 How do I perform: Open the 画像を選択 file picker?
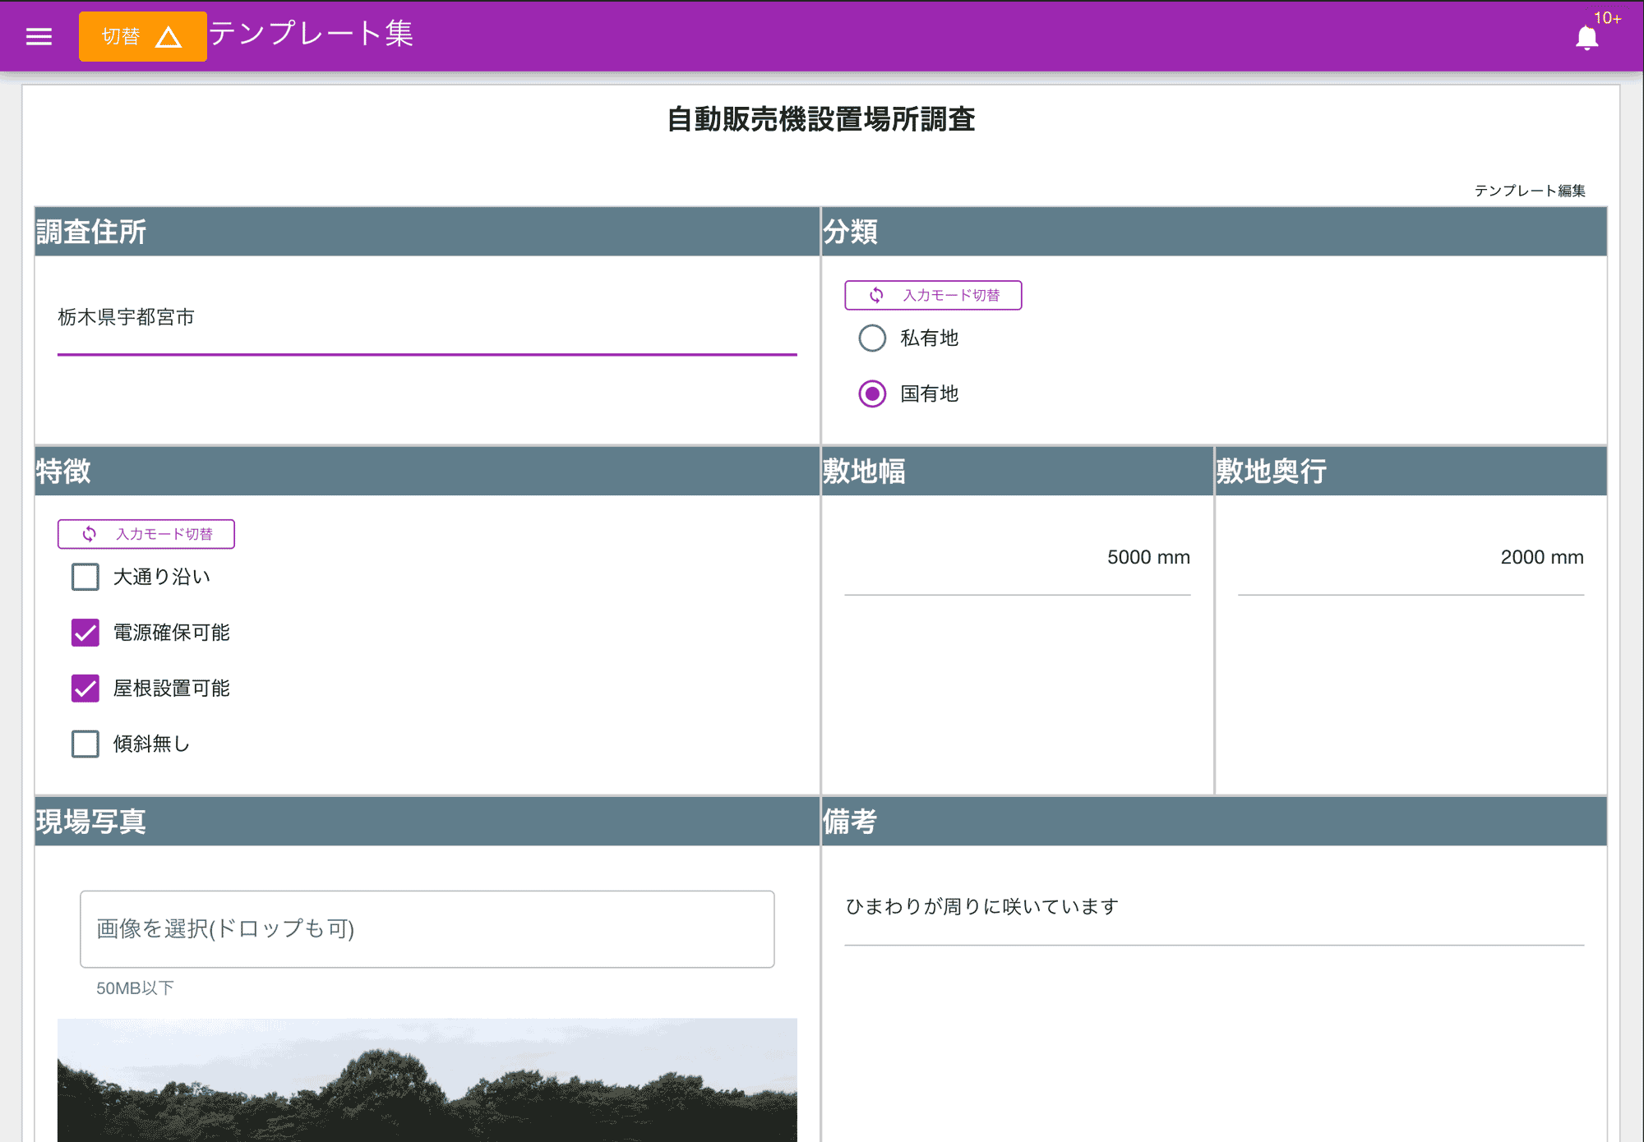(427, 929)
